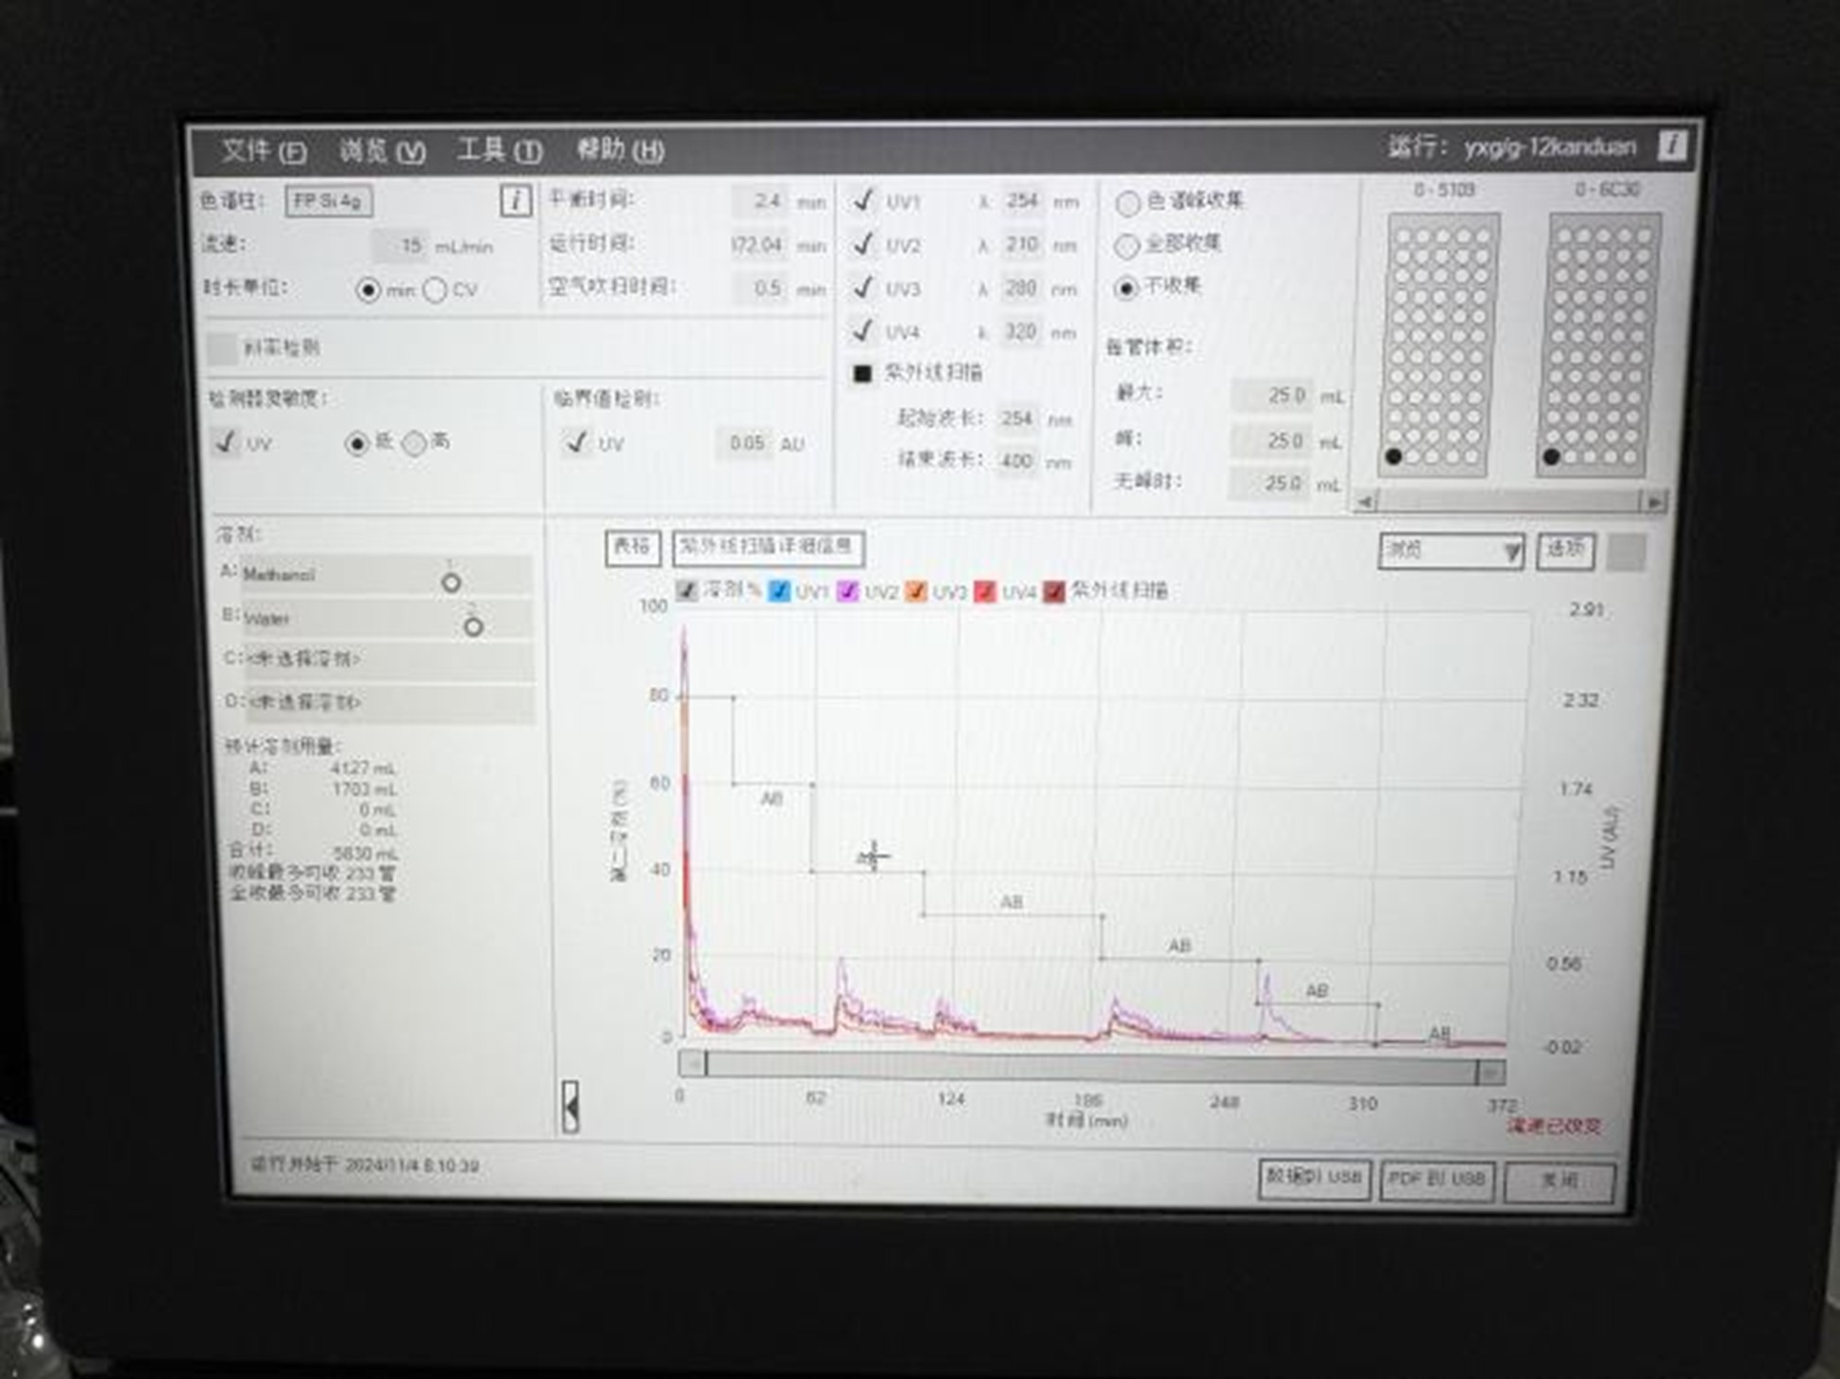Open the RP Si 4g column selector
The width and height of the screenshot is (1840, 1379).
click(328, 200)
